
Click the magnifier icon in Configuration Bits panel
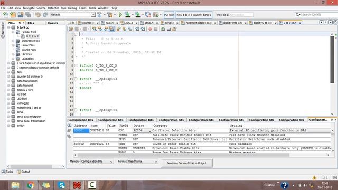pos(69,126)
